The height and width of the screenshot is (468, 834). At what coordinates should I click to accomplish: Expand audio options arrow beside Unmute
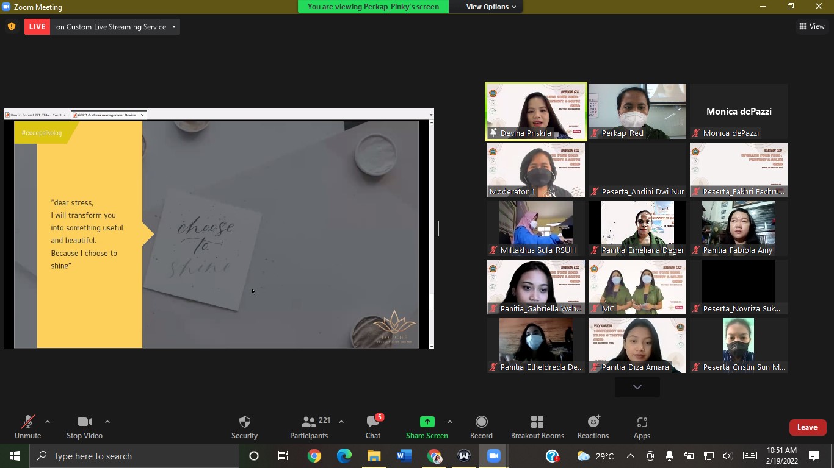tap(48, 422)
